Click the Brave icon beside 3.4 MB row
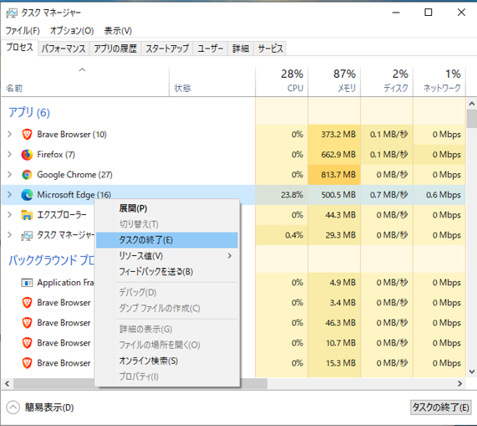477x426 pixels. point(27,303)
